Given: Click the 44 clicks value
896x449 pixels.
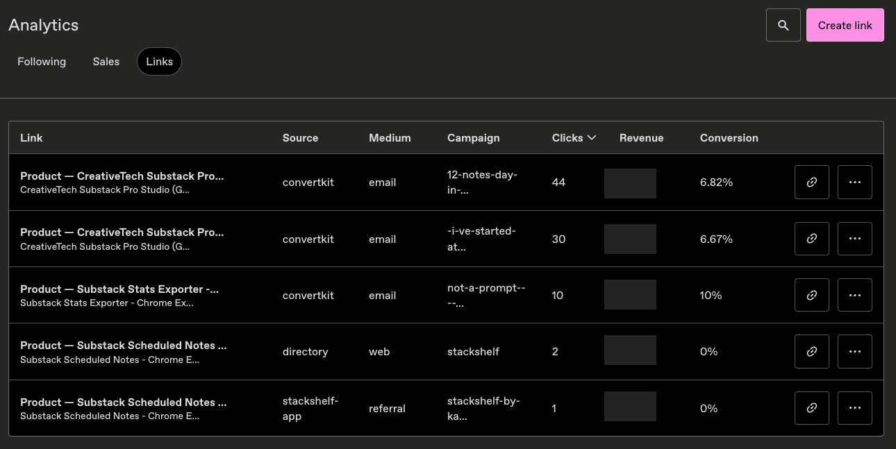Looking at the screenshot, I should (x=558, y=182).
